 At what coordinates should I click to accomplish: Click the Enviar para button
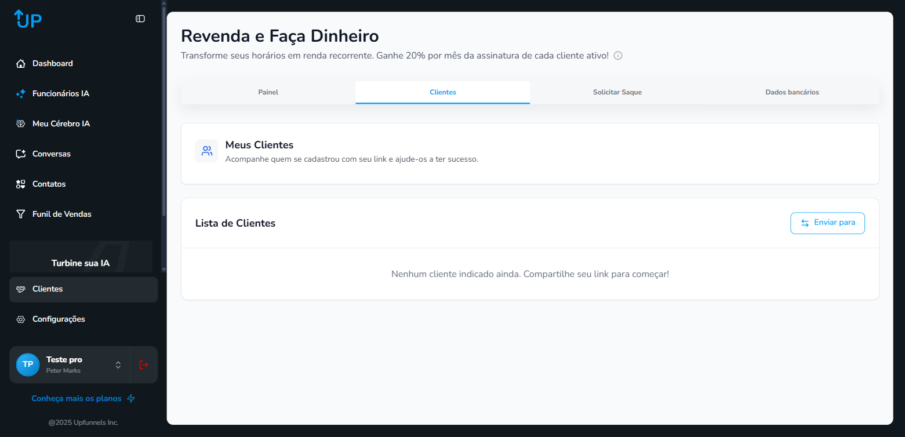click(x=827, y=223)
